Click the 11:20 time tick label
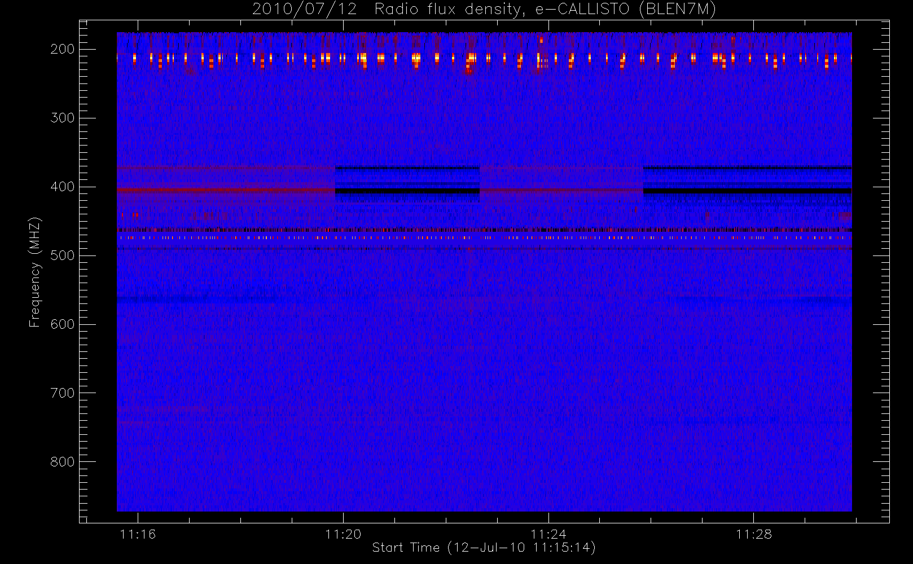 tap(343, 534)
